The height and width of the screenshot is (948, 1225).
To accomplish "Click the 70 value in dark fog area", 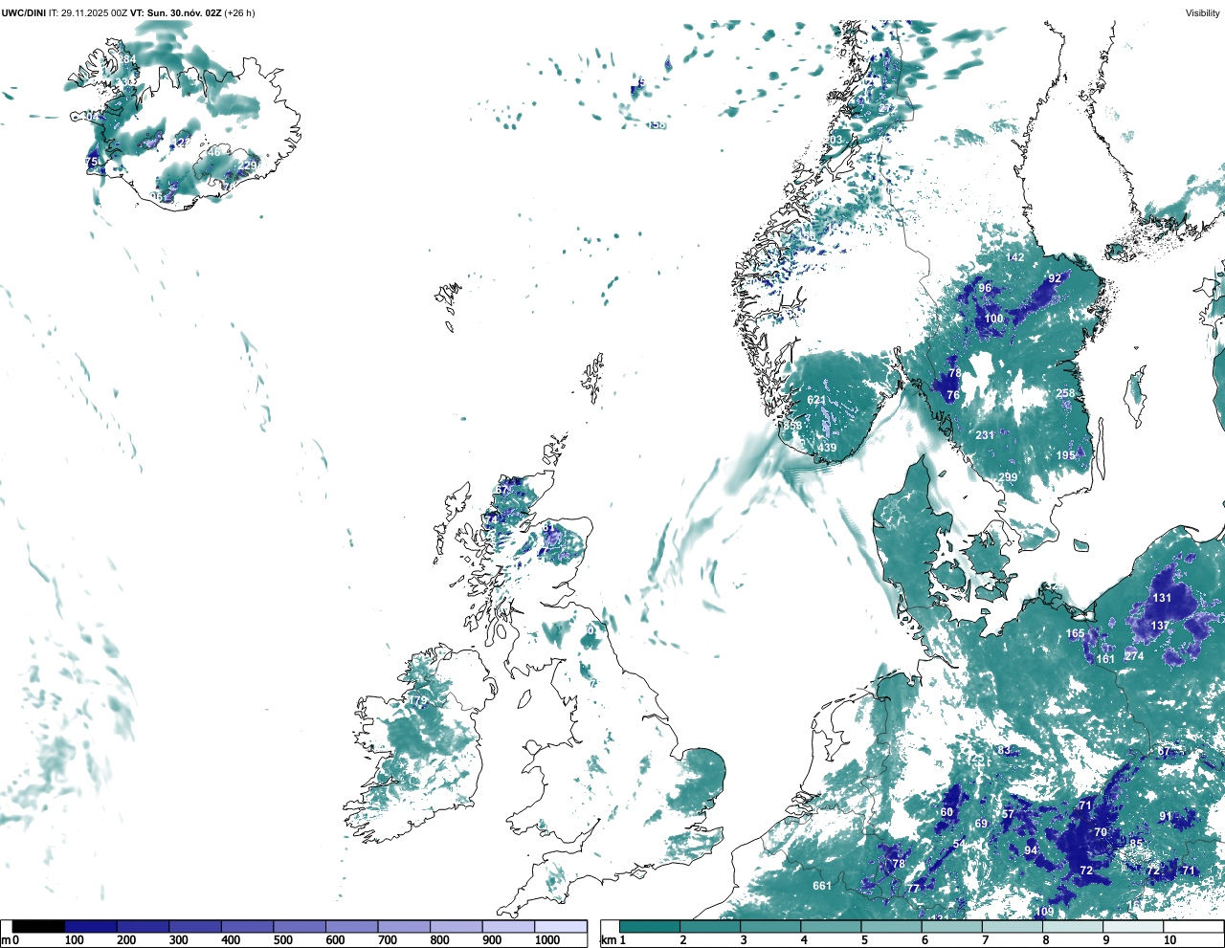I will click(x=1101, y=832).
